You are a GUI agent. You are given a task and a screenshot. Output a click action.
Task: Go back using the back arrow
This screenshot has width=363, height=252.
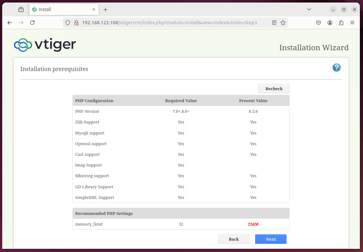click(x=9, y=22)
